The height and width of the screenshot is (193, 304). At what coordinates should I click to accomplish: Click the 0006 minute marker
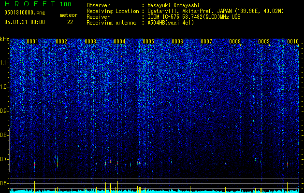[177, 41]
